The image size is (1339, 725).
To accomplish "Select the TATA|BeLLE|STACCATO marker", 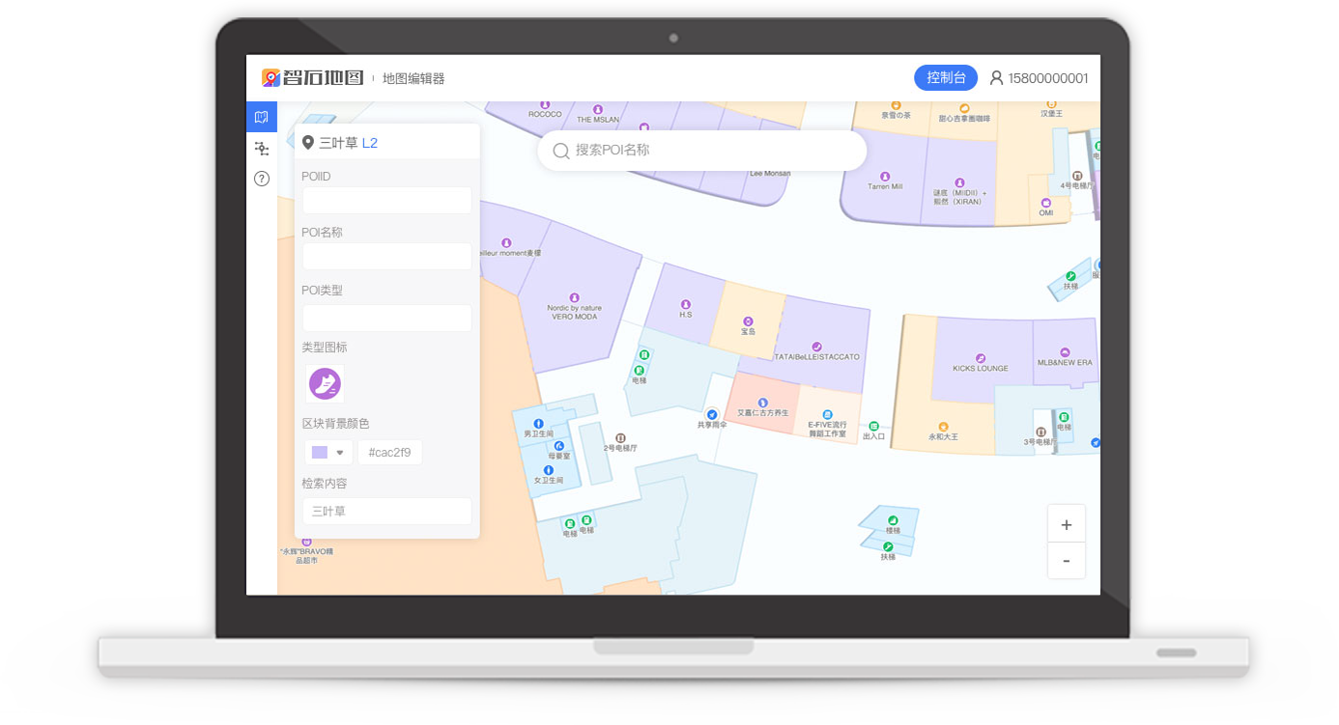I will coord(816,347).
